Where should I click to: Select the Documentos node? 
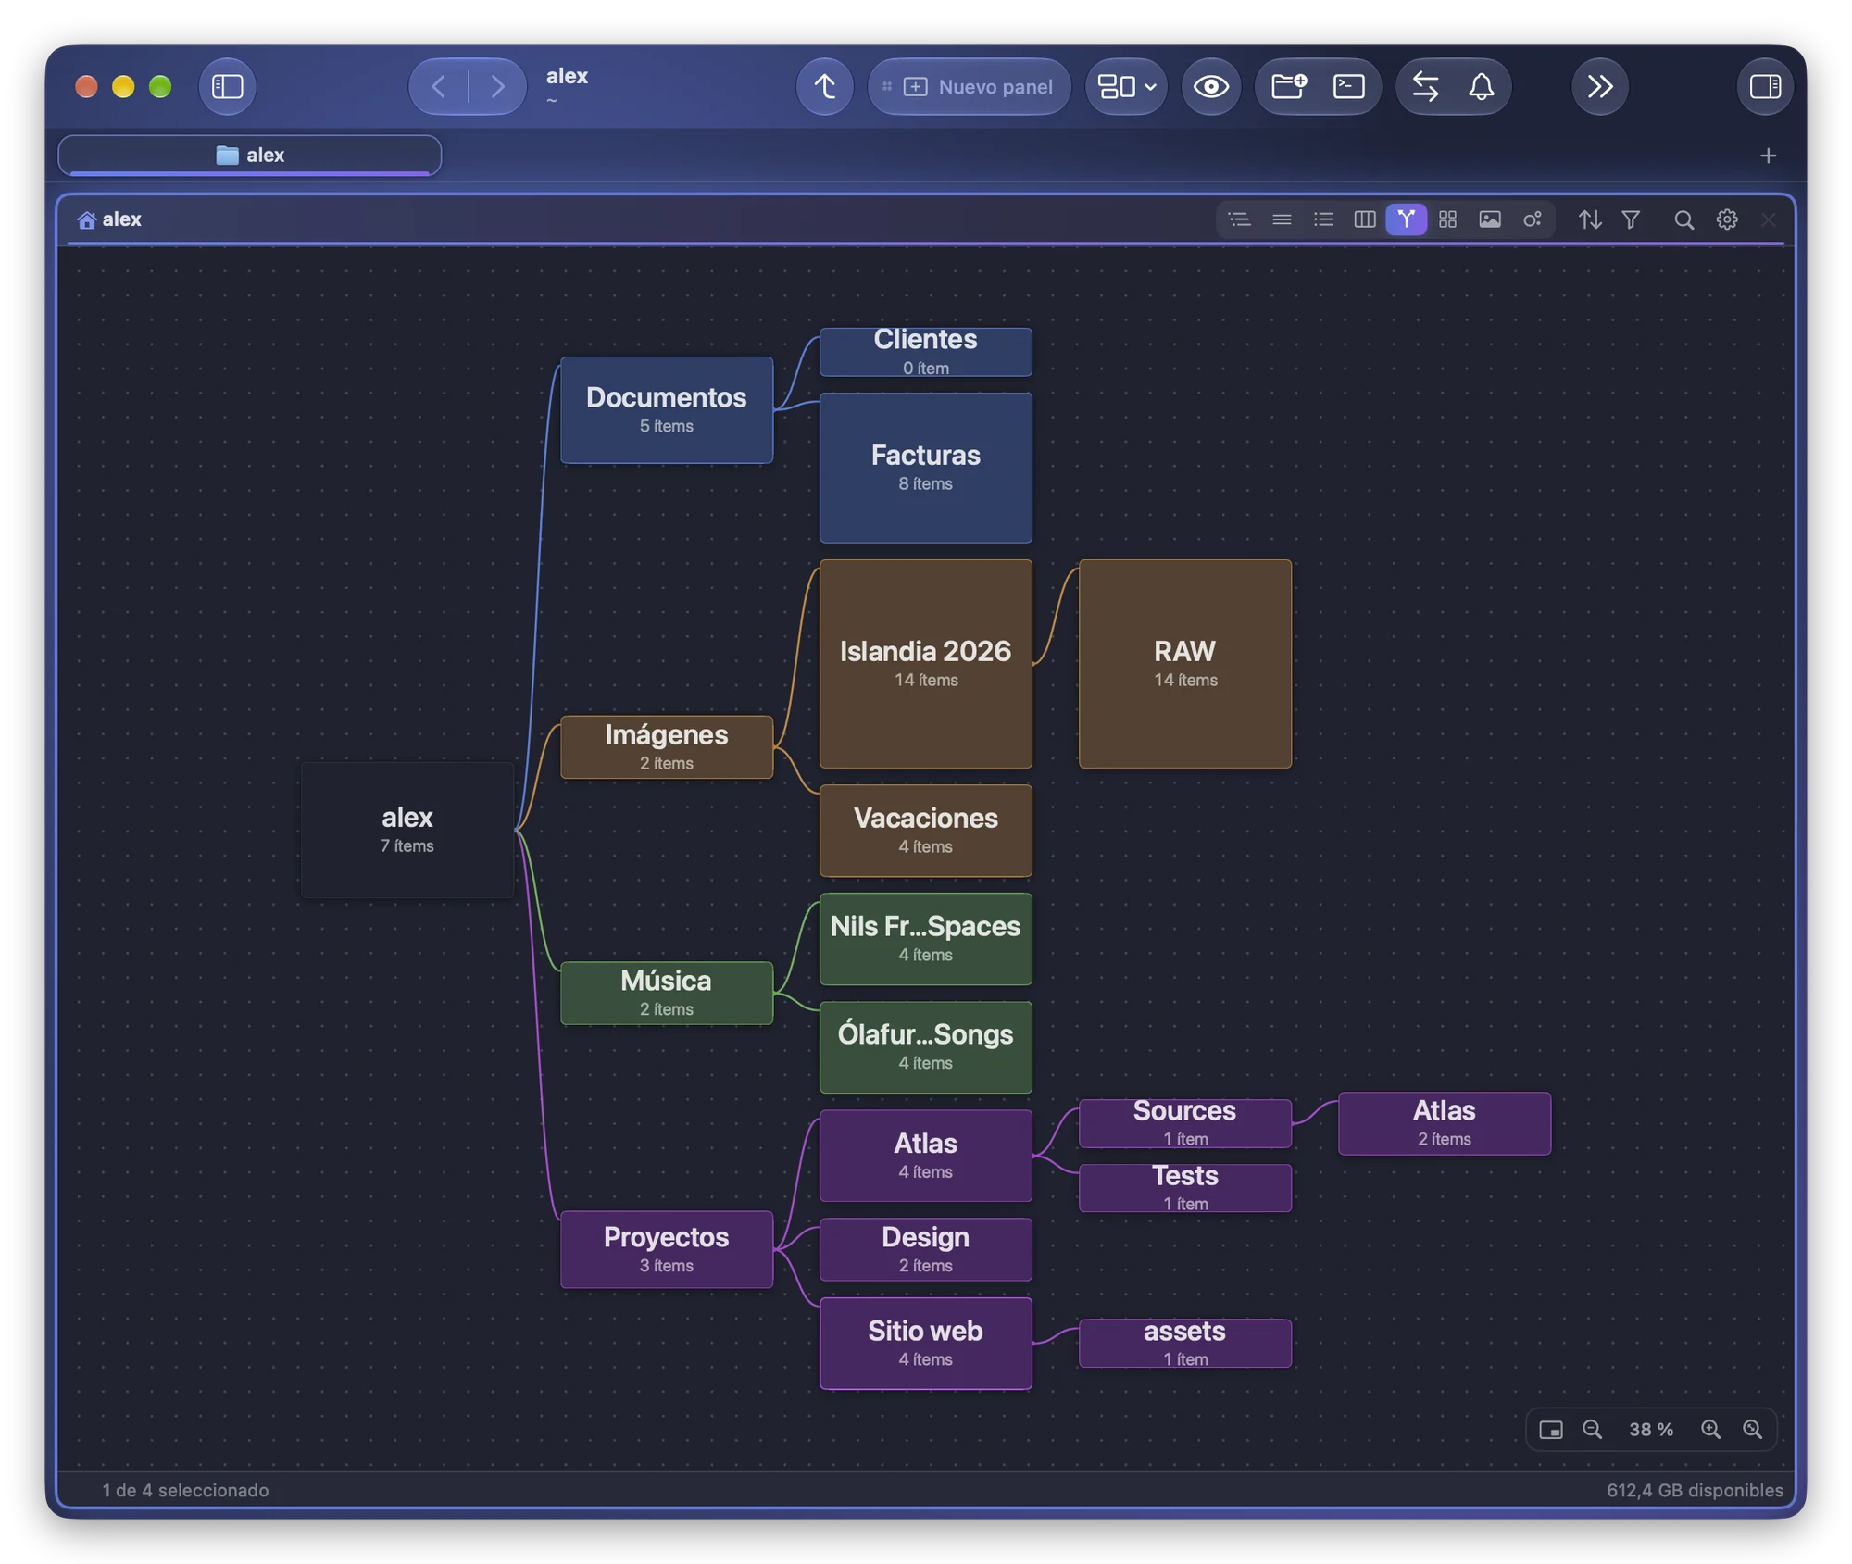pos(666,409)
